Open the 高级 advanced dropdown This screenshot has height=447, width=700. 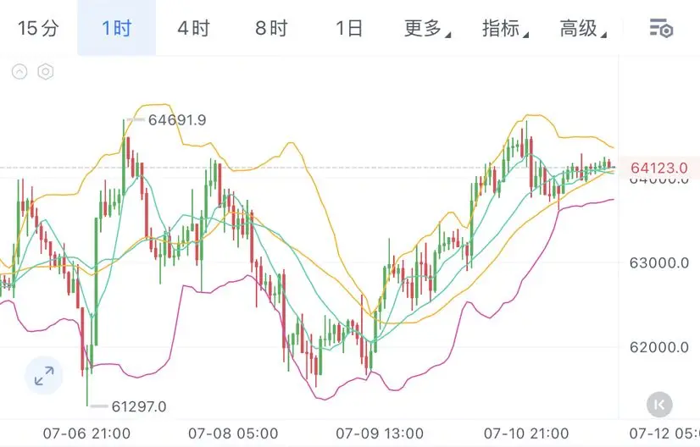tap(582, 28)
